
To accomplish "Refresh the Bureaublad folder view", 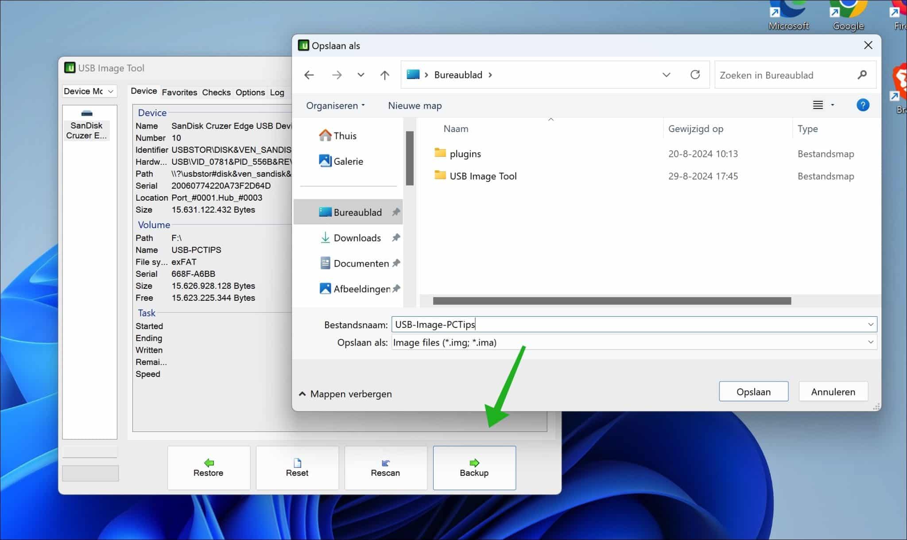I will click(x=695, y=74).
